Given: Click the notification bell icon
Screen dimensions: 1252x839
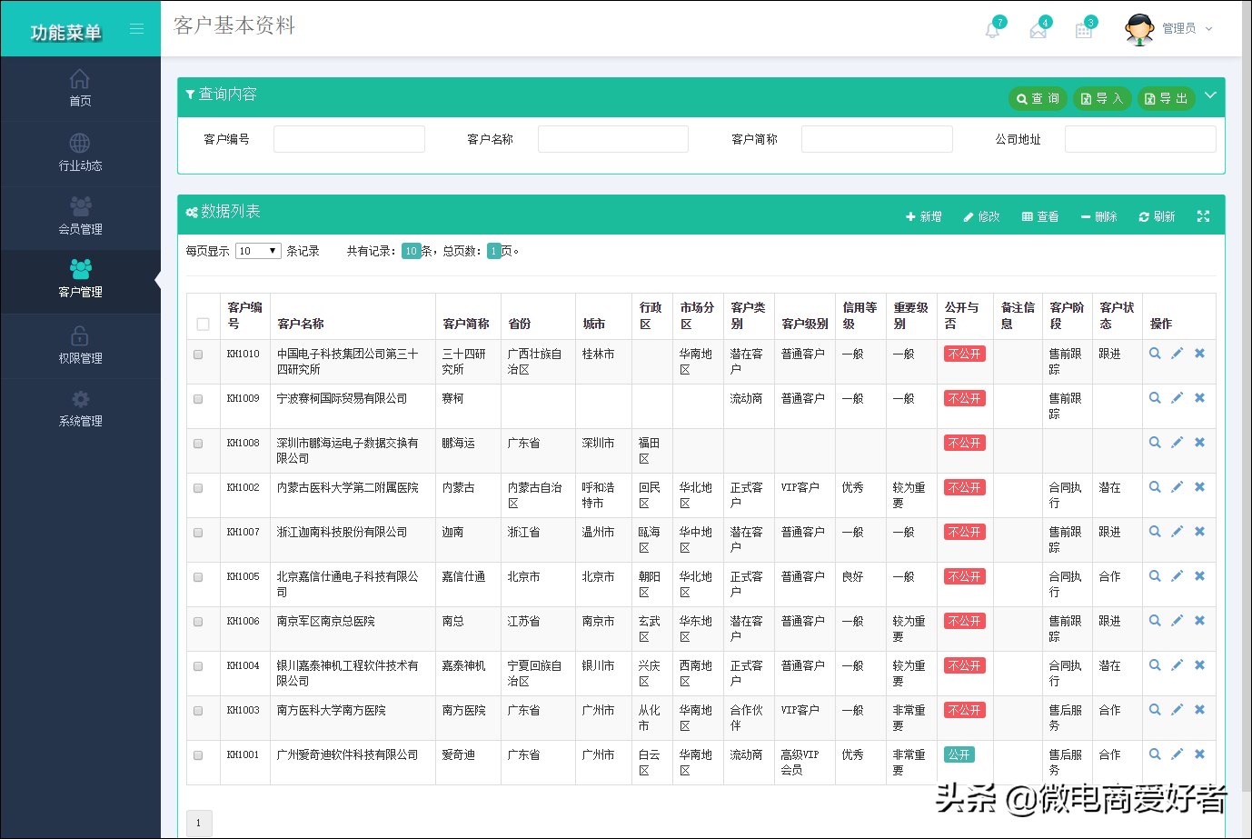Looking at the screenshot, I should click(x=992, y=30).
